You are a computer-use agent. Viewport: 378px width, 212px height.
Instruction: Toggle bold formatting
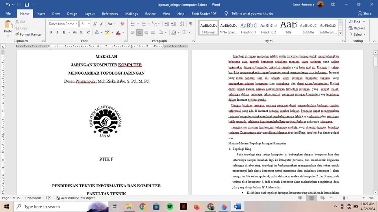coord(51,32)
